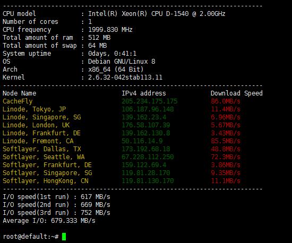Click the Linode, London, UK entry
Screen dimensions: 292x243
coord(36,125)
